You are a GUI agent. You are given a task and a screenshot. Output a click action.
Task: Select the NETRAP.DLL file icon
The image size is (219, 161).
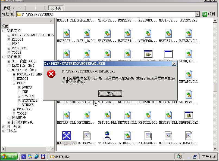pyautogui.click(x=67, y=115)
